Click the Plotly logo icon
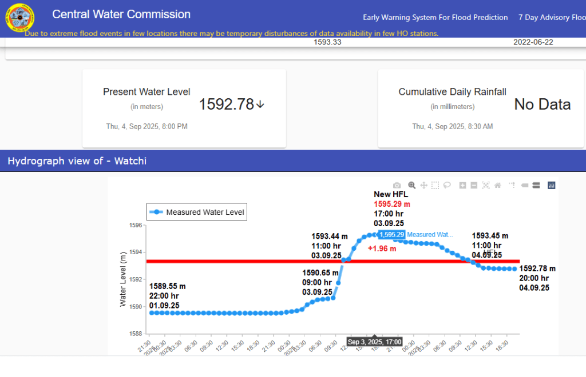 click(552, 185)
